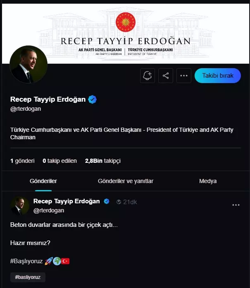Click the #baslıyoruz tag chip
Viewport: 250px width, 288px height.
(28, 277)
